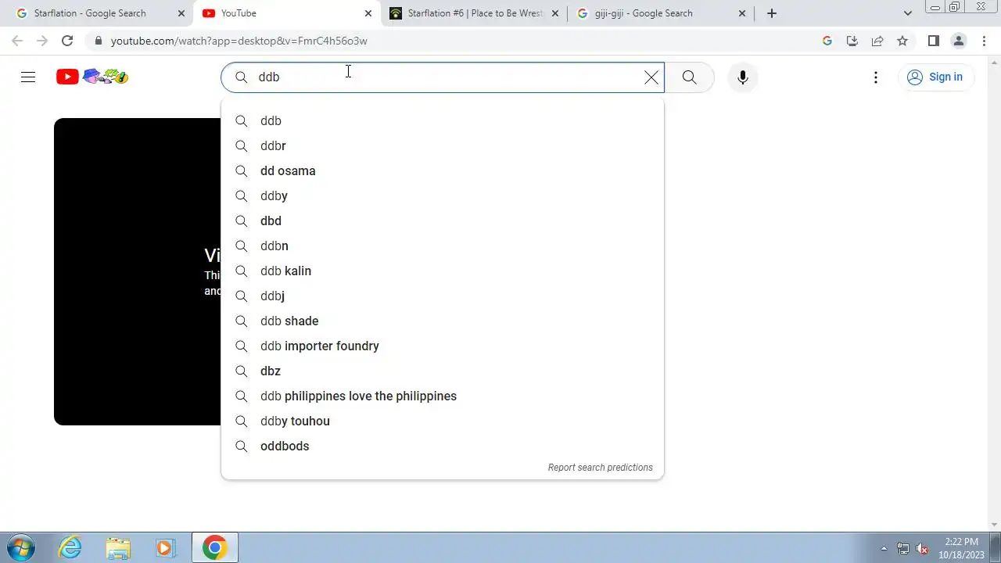Click the black video player area
Screen dimensions: 1001x563
138,271
